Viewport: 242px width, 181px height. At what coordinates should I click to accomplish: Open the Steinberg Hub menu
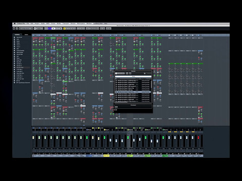click(98, 24)
